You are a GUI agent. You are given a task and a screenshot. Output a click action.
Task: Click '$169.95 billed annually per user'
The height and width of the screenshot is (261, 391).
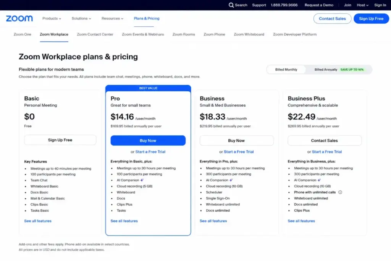coord(136,126)
